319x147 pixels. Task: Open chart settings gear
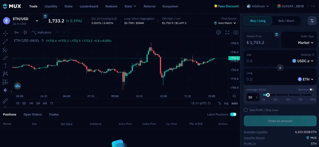click(x=219, y=32)
